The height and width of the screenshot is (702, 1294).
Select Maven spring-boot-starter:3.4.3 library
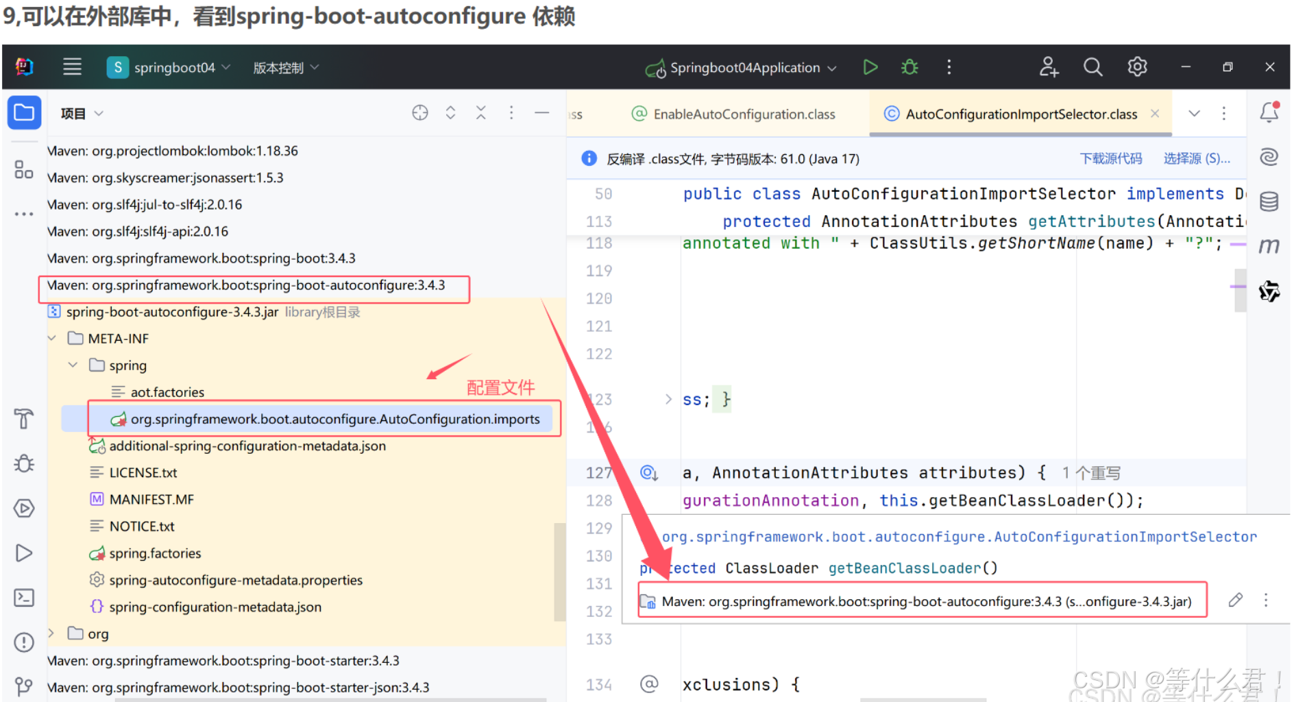[223, 661]
